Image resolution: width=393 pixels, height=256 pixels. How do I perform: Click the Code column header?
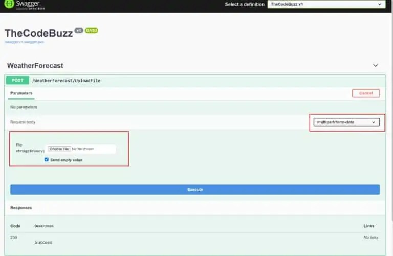pyautogui.click(x=15, y=226)
